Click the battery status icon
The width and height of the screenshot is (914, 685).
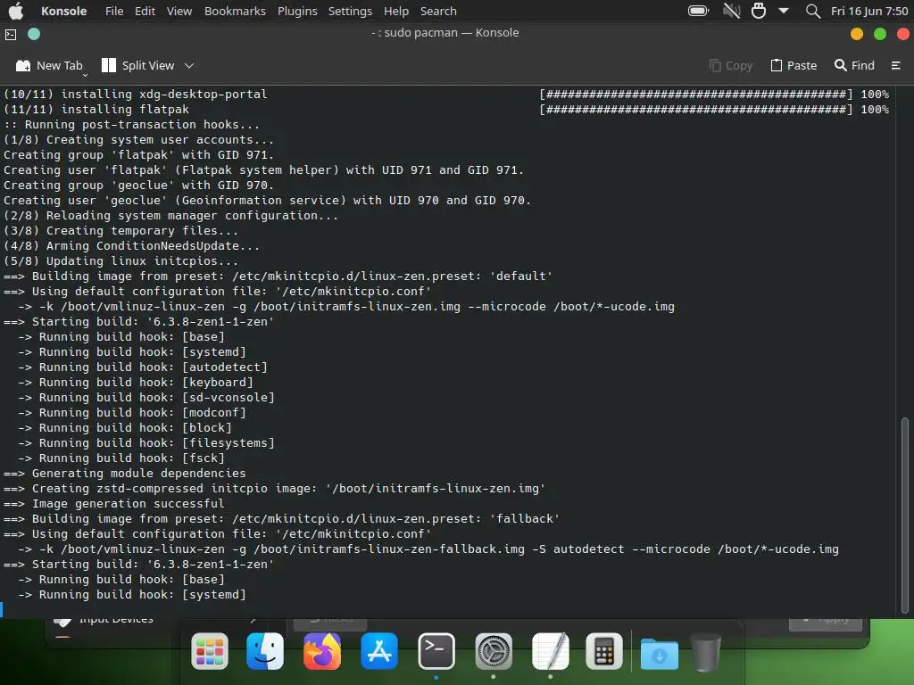coord(698,11)
